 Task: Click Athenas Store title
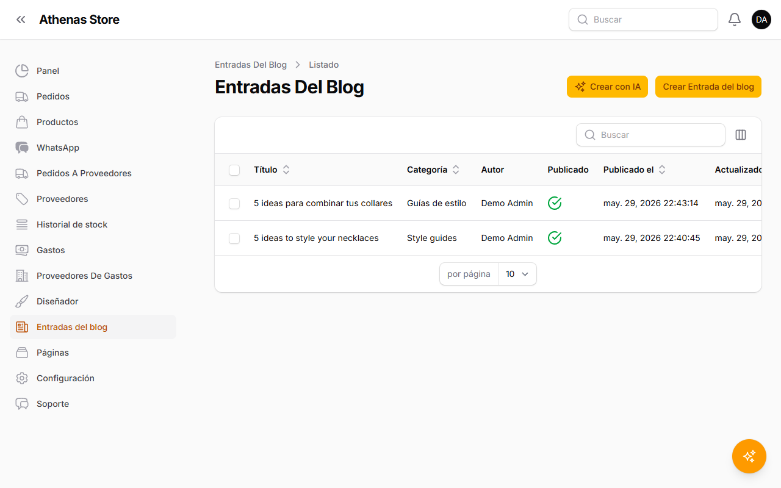79,20
